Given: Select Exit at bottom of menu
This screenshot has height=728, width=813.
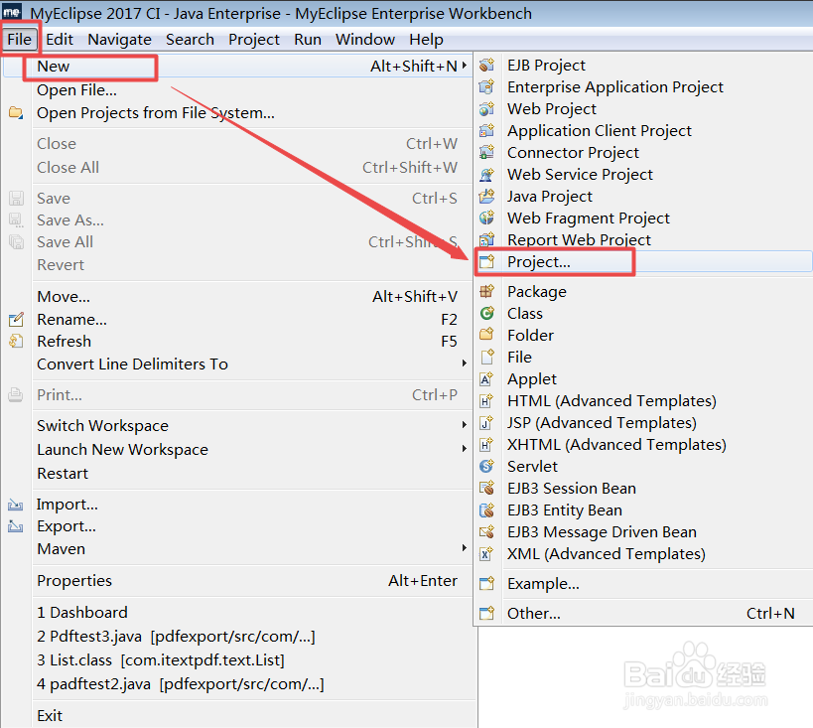Looking at the screenshot, I should (x=50, y=716).
